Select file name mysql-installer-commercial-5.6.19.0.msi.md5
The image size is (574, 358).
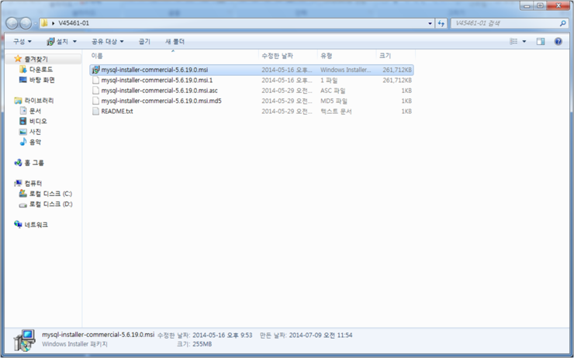pyautogui.click(x=161, y=101)
